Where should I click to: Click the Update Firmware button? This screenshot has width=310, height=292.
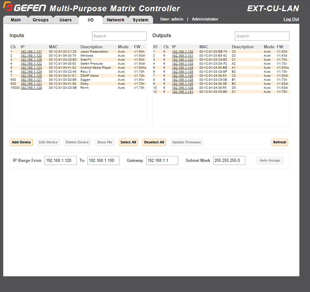[x=186, y=142]
